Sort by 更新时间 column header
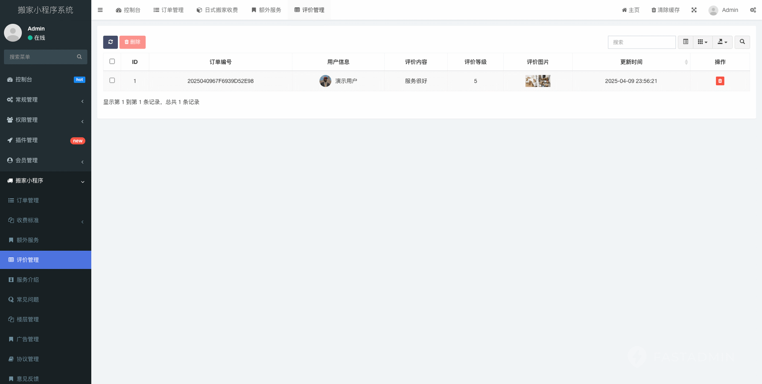Image resolution: width=762 pixels, height=384 pixels. point(631,62)
